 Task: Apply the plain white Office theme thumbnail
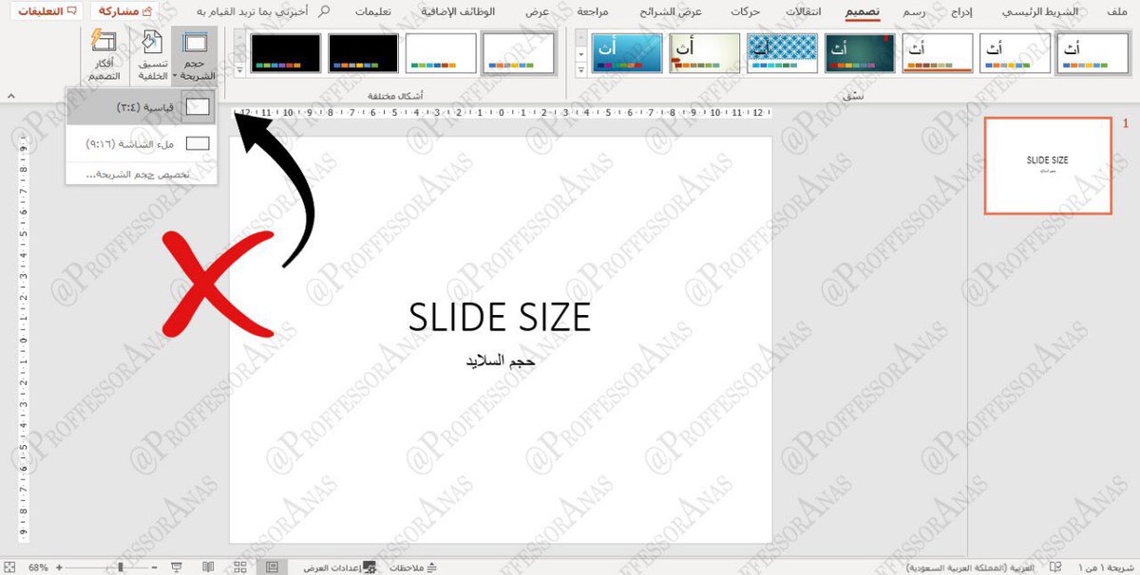pyautogui.click(x=1092, y=53)
